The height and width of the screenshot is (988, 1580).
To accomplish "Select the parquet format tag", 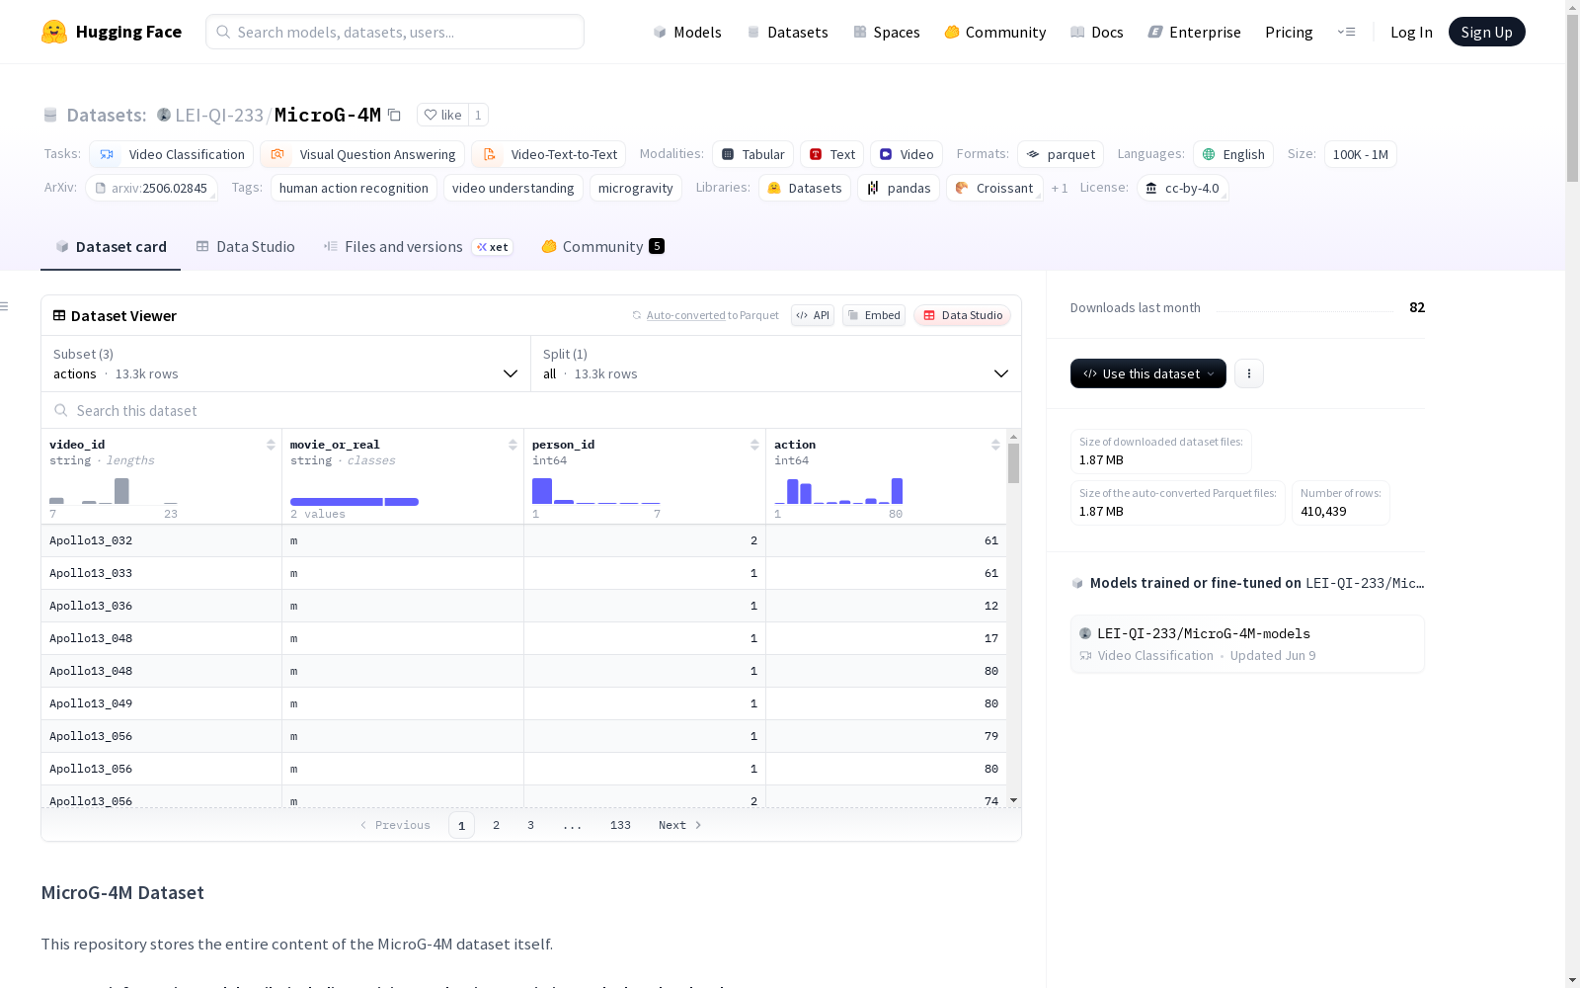I will pos(1061,154).
